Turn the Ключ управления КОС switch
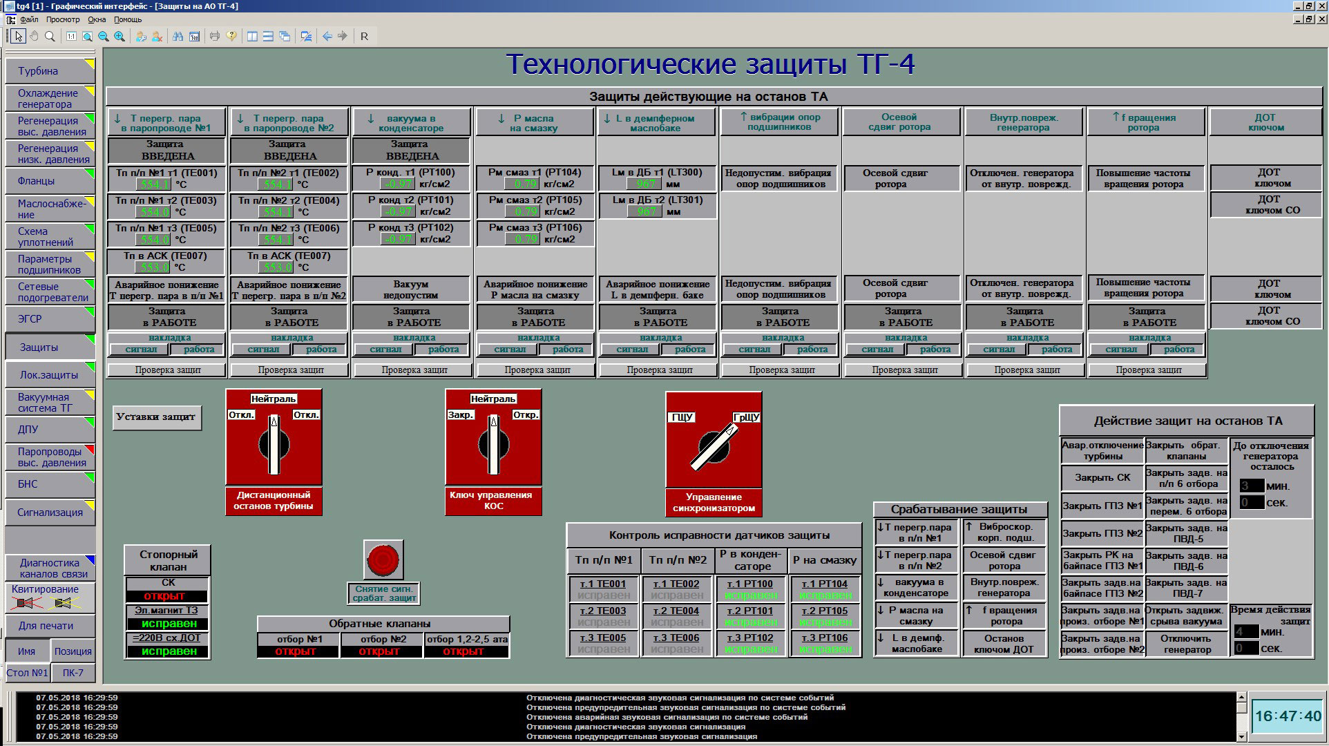 pyautogui.click(x=493, y=444)
